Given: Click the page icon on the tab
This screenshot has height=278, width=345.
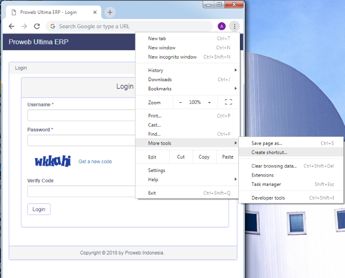Looking at the screenshot, I should 14,12.
